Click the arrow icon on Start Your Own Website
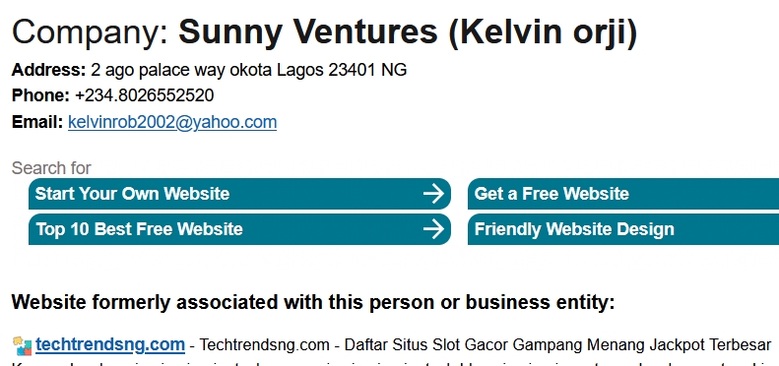 (433, 194)
